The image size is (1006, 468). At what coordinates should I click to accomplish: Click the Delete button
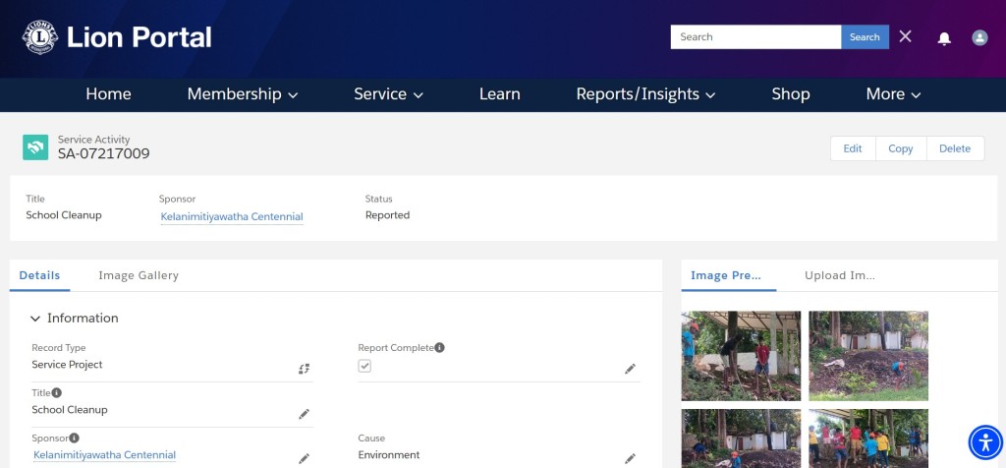pos(955,148)
